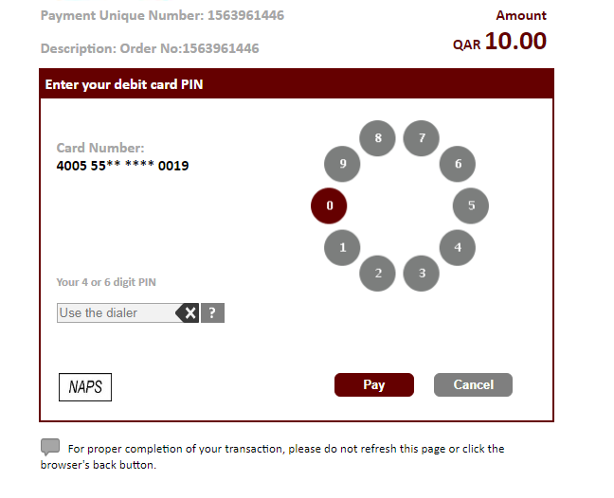This screenshot has width=614, height=498.
Task: Focus the 'Use the dialer' PIN field
Action: pos(114,313)
